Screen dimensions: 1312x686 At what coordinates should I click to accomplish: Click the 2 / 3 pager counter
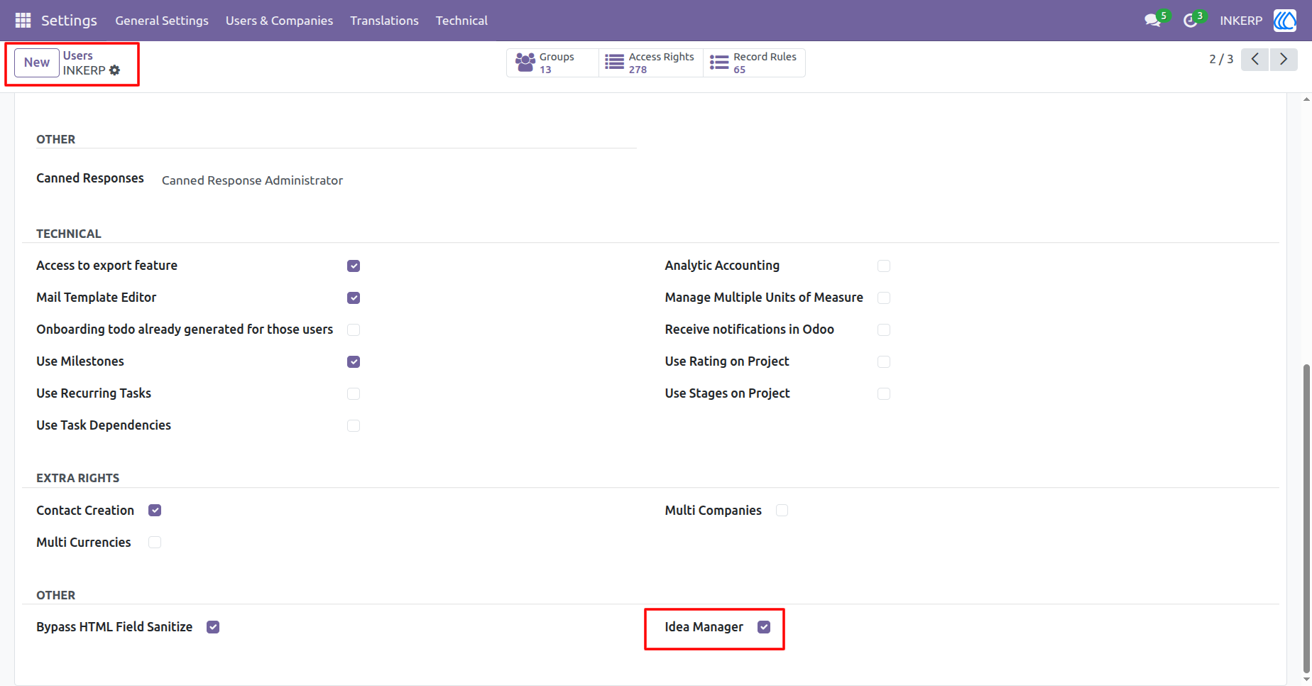(1221, 60)
